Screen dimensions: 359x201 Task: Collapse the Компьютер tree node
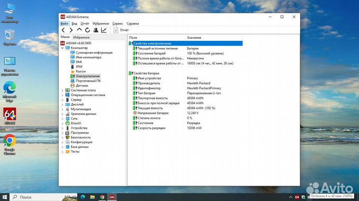coord(62,48)
